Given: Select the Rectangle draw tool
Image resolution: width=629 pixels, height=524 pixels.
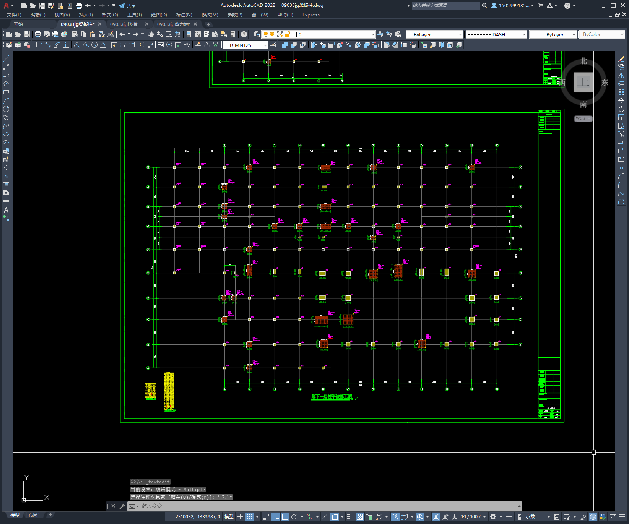Looking at the screenshot, I should pos(6,92).
